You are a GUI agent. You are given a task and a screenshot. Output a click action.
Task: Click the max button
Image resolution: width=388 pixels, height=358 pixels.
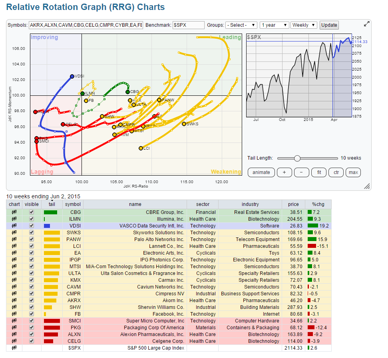(353, 172)
